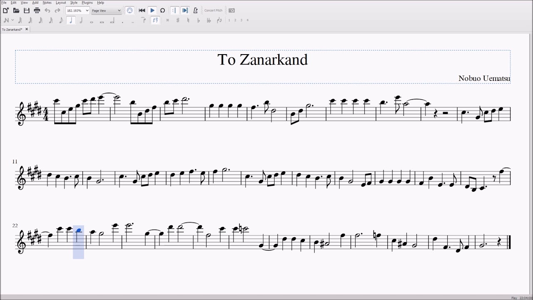Viewport: 533px width, 300px height.
Task: Rewind playback to start
Action: click(142, 10)
